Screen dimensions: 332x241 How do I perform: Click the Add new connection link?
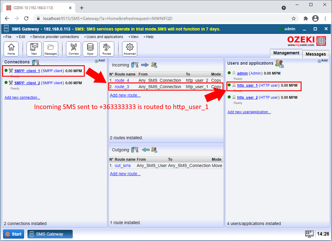[22, 97]
